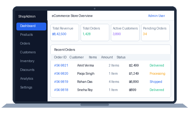This screenshot has width=189, height=113.
Task: Click the Pending Orders card
Action: (156, 32)
